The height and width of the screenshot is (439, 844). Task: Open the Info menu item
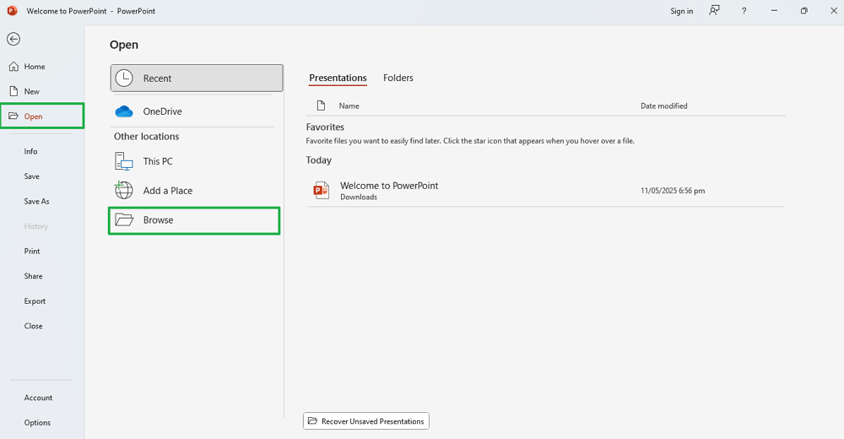tap(30, 151)
